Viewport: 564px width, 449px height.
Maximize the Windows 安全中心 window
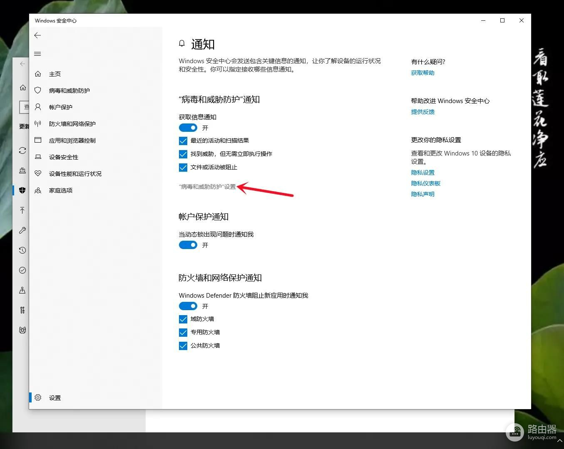(502, 20)
